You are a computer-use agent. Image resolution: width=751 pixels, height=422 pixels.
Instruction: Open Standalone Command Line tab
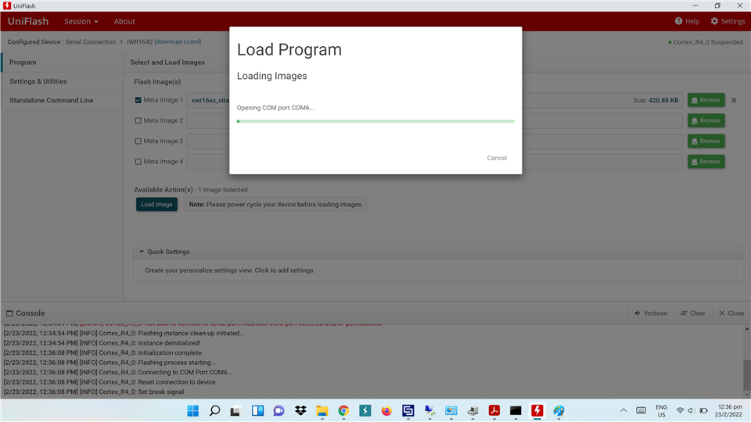tap(62, 101)
